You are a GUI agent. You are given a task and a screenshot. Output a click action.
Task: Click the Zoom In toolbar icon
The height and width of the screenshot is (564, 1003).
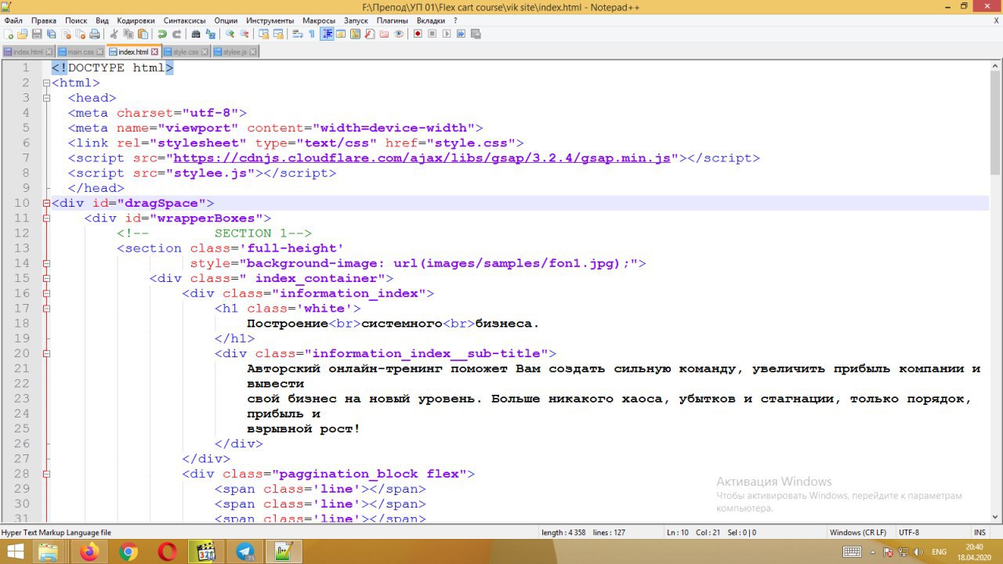pos(230,34)
